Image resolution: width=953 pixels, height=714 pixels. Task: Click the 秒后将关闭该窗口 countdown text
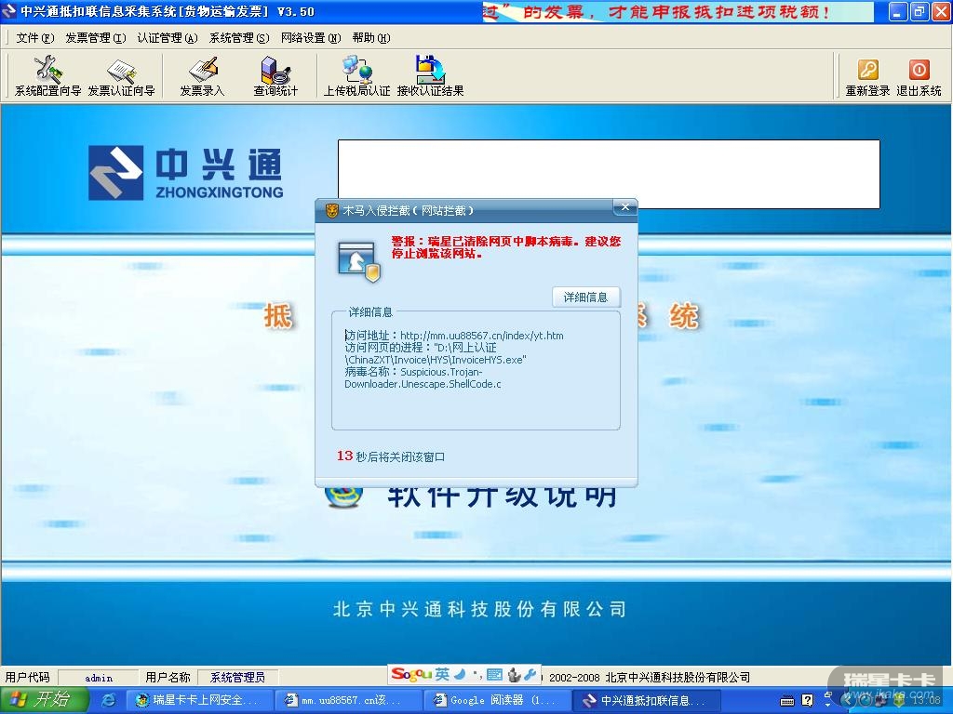[400, 456]
